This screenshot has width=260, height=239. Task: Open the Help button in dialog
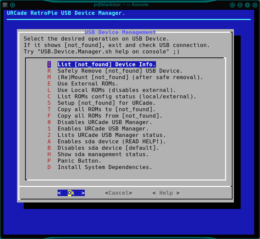coord(166,193)
